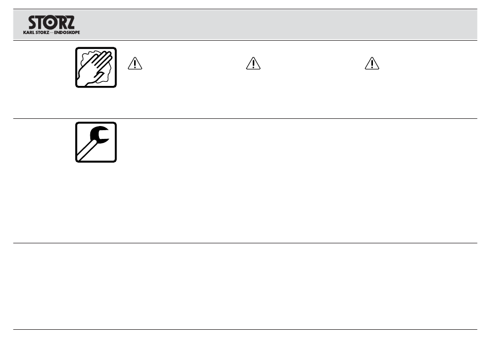Viewport: 490px width, 338px height.
Task: Click the exclamation mark in first warning triangle
Action: tap(135, 64)
